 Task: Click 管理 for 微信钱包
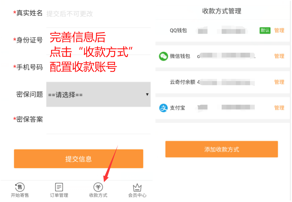279,56
